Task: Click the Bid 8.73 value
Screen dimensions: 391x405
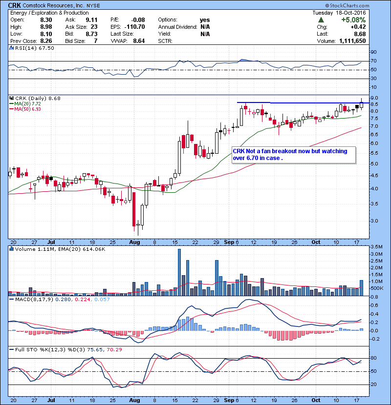Action: (x=91, y=34)
